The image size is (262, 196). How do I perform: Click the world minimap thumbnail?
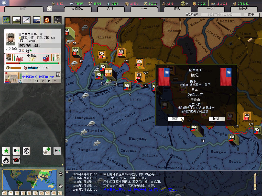click(30, 179)
